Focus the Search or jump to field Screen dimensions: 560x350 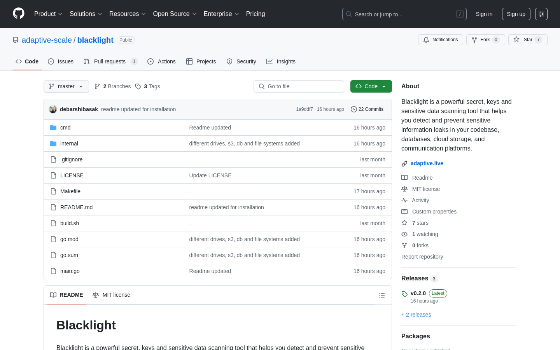tap(404, 14)
